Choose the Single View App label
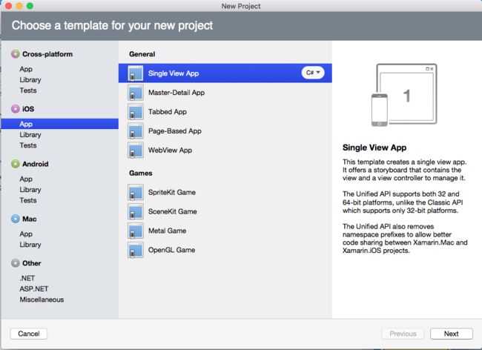Viewport: 482px width, 350px height. pyautogui.click(x=174, y=73)
